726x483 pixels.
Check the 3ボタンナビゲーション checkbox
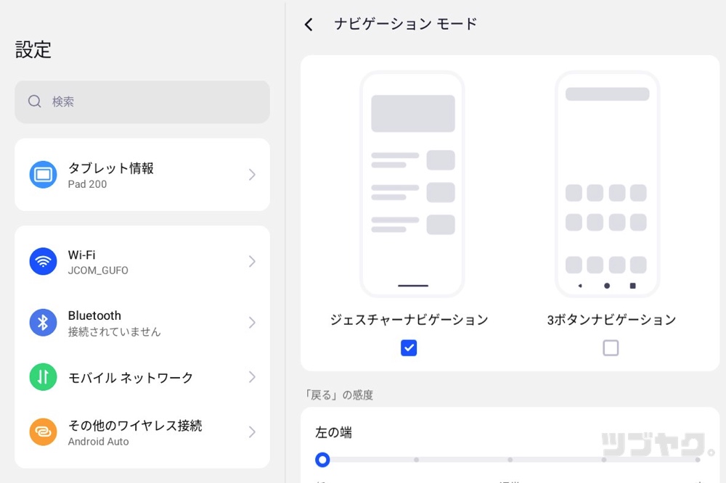click(x=611, y=348)
